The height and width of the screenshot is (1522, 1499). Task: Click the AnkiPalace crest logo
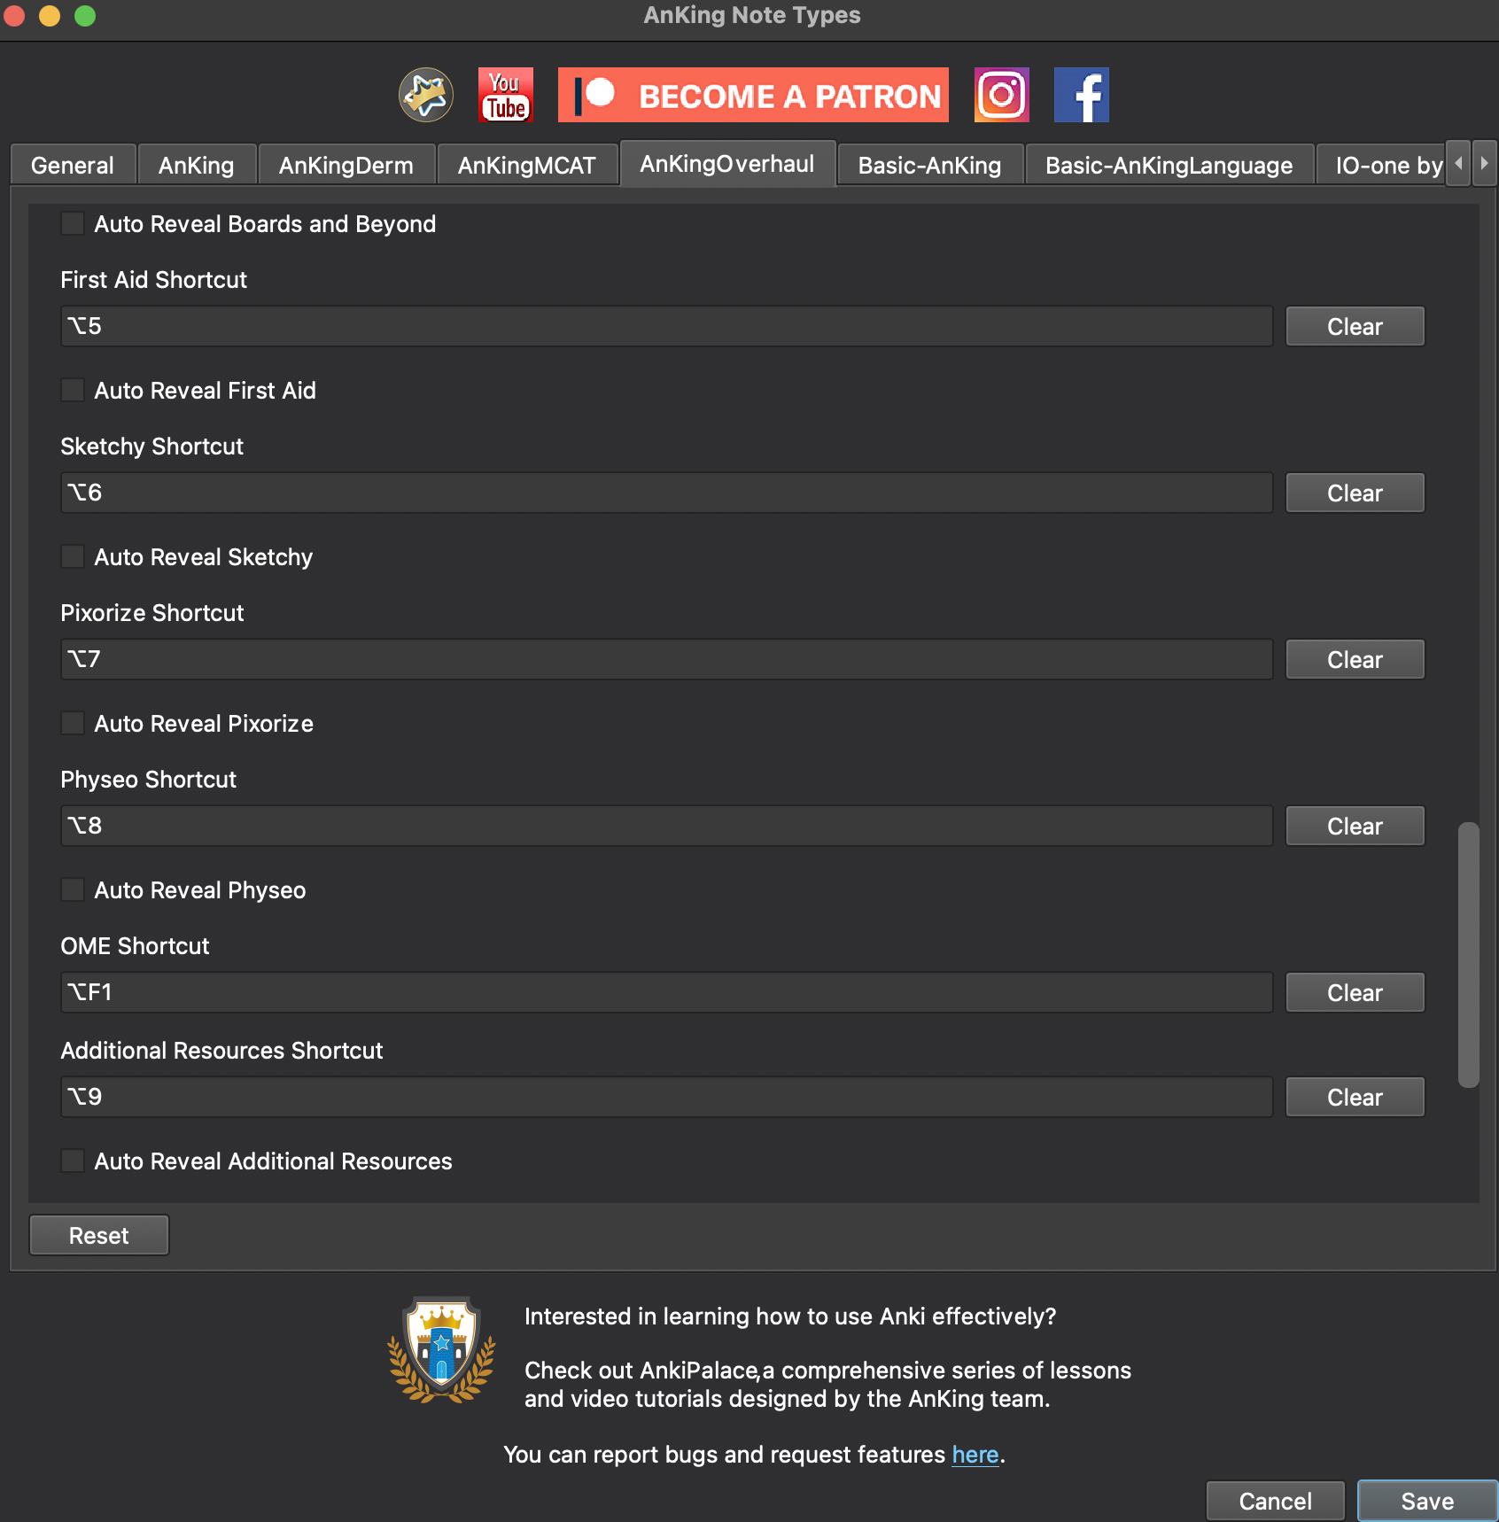(441, 1349)
